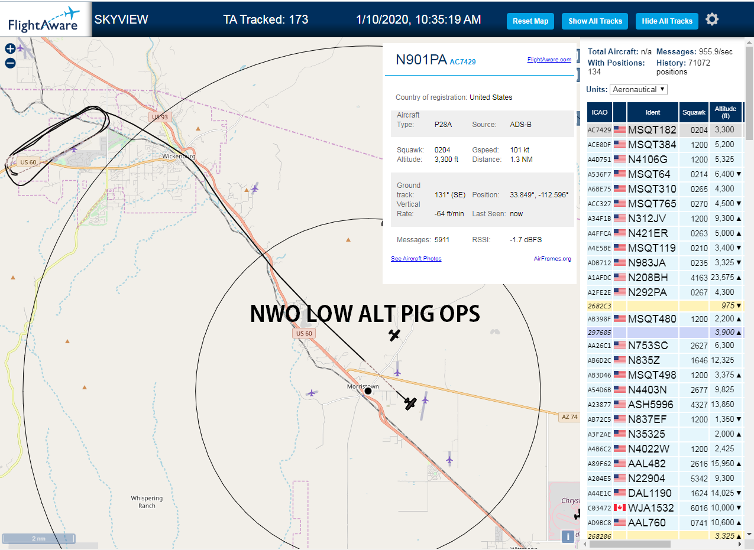Select the MSQT310 aircraft row

(x=665, y=188)
